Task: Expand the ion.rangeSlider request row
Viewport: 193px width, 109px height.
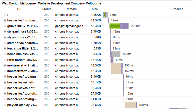Action: 5,48
